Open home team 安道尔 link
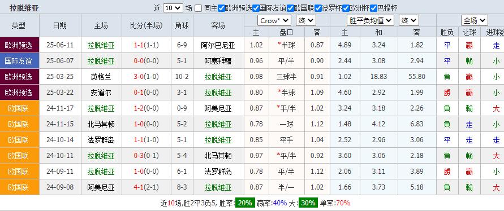The image size is (504, 211). click(x=101, y=93)
